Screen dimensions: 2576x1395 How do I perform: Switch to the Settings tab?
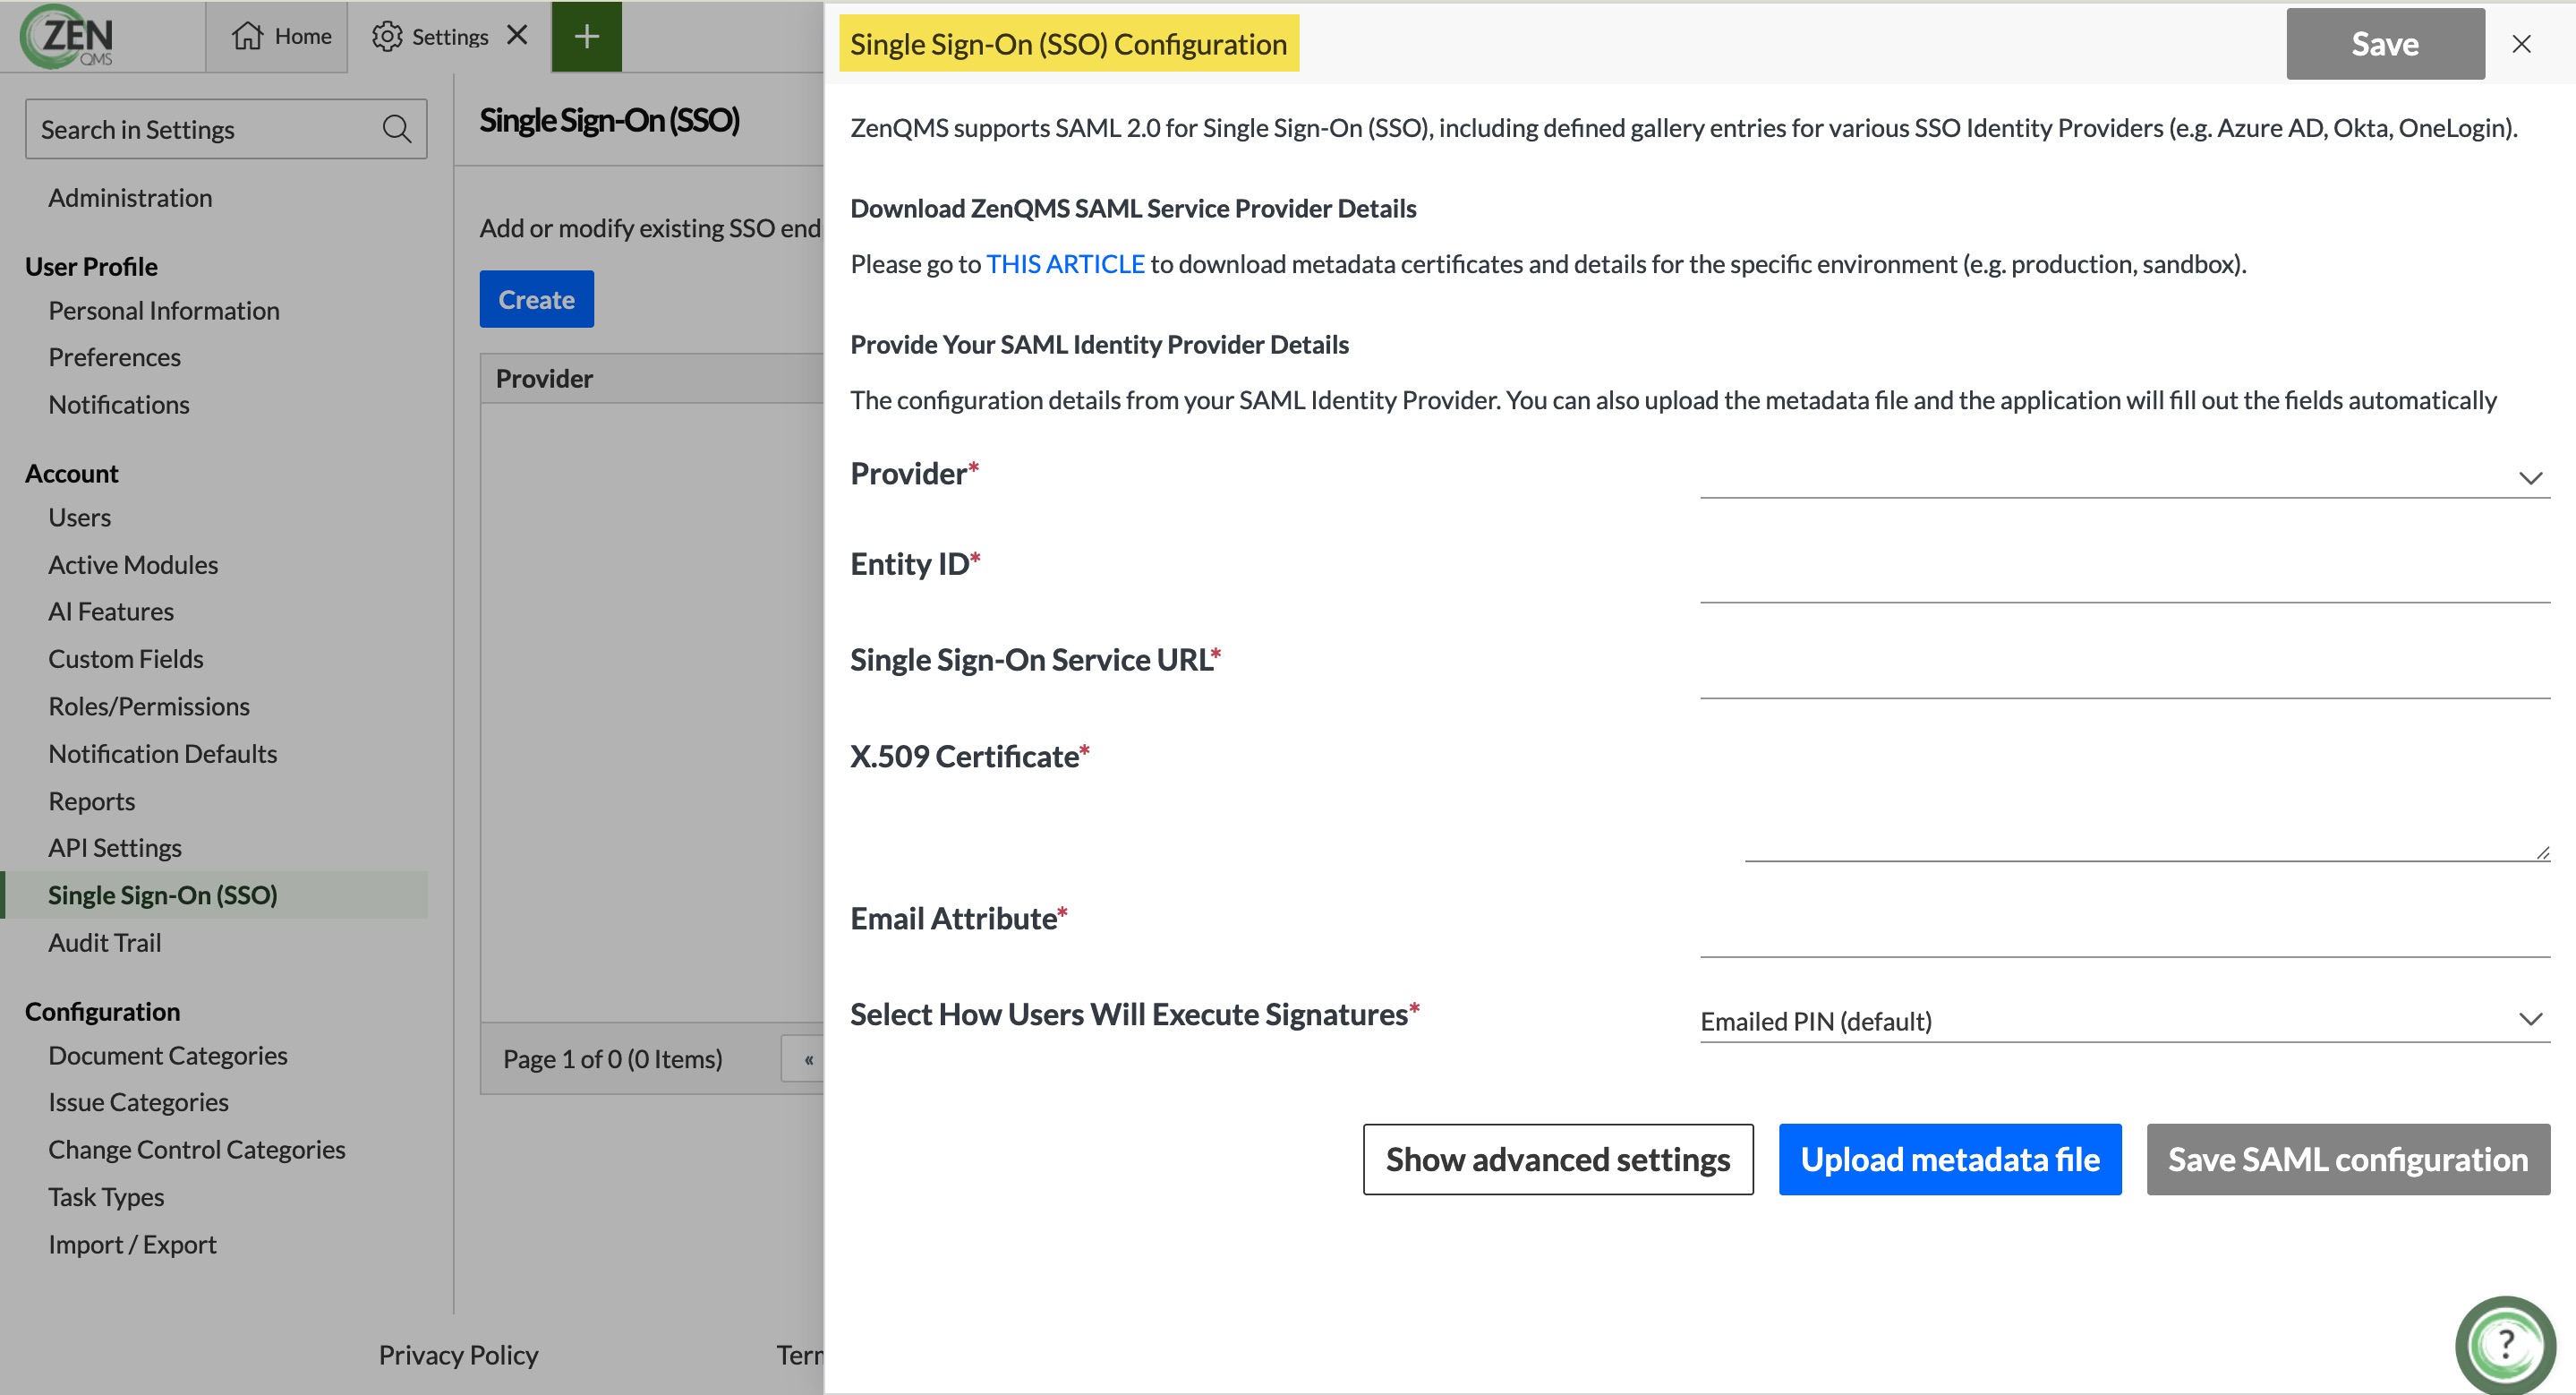449,37
